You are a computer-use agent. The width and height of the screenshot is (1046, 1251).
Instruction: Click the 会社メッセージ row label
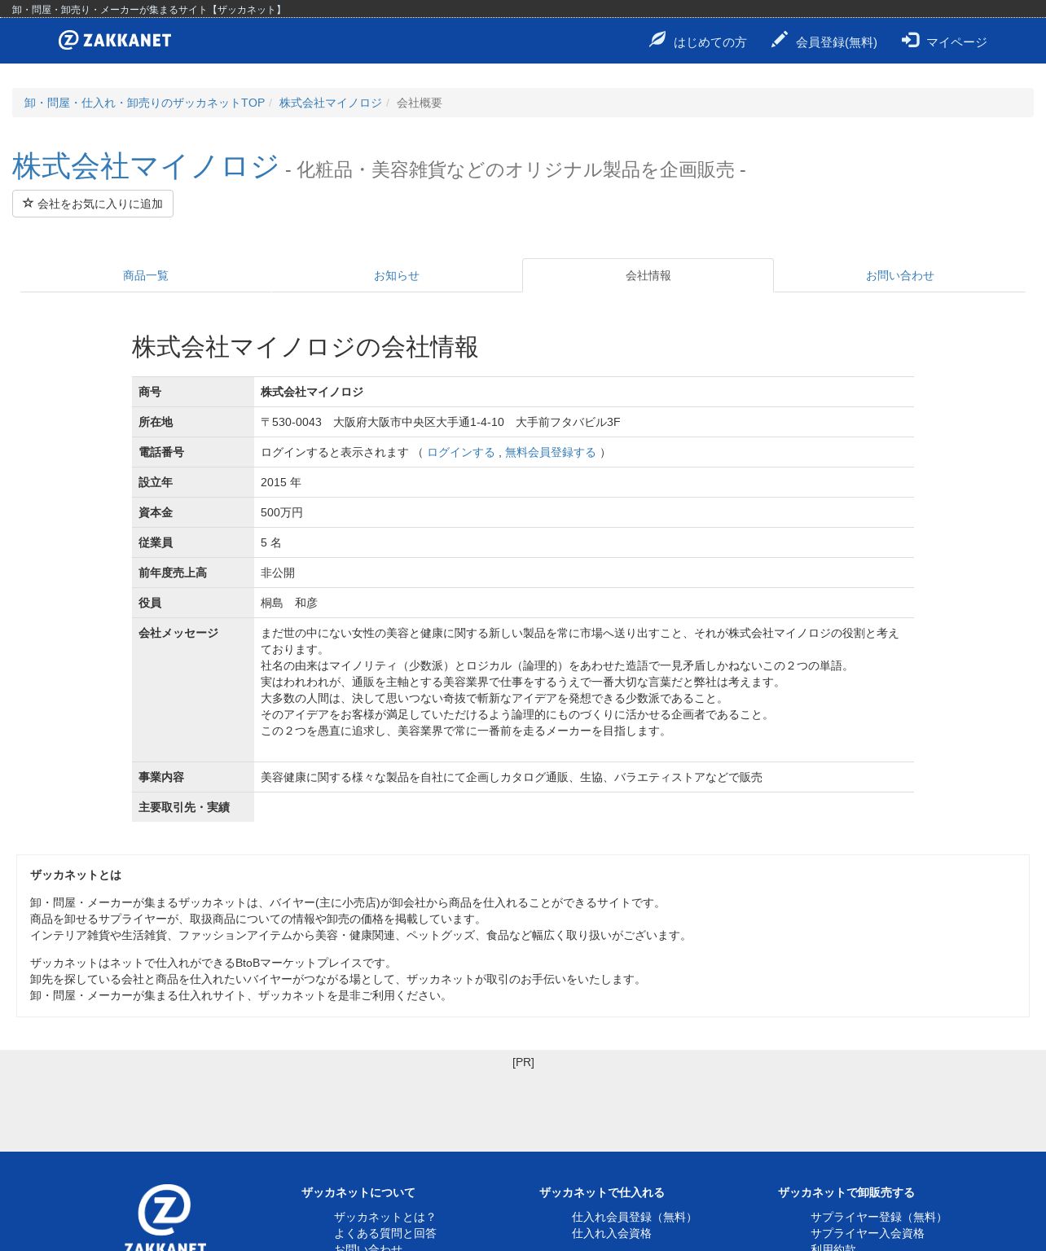178,633
